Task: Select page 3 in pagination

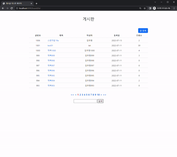Action: click(x=82, y=95)
